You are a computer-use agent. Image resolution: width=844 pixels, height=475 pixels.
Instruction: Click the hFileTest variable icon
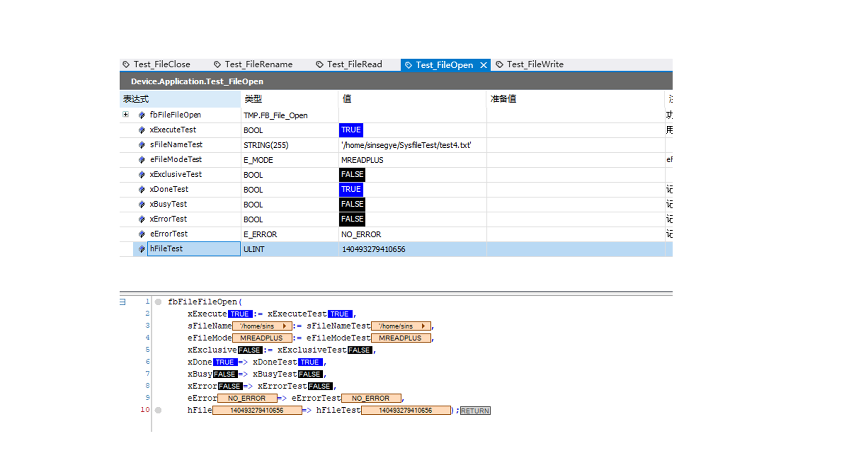click(x=142, y=249)
